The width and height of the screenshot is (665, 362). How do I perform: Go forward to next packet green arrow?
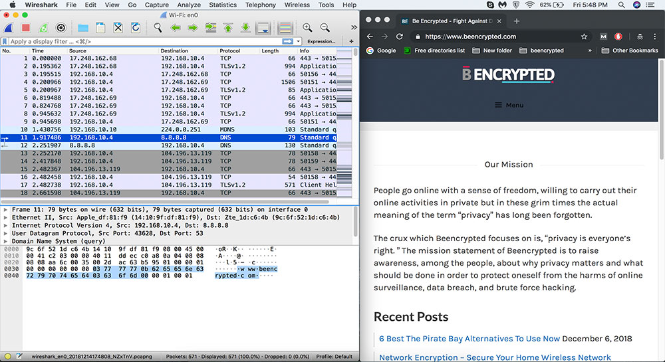[x=193, y=28]
